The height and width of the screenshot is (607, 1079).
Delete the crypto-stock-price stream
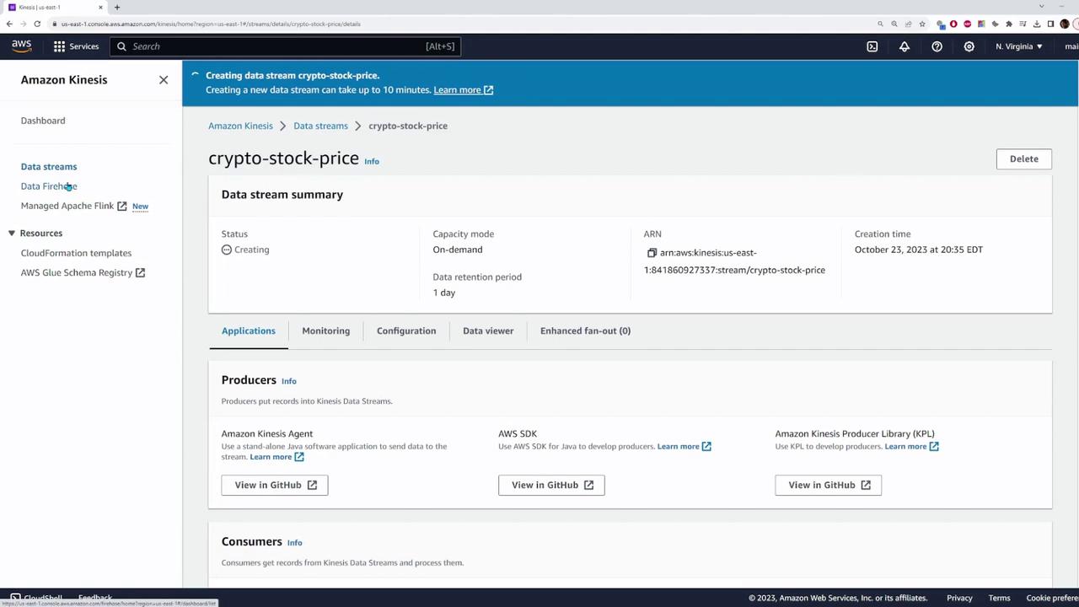(1024, 158)
